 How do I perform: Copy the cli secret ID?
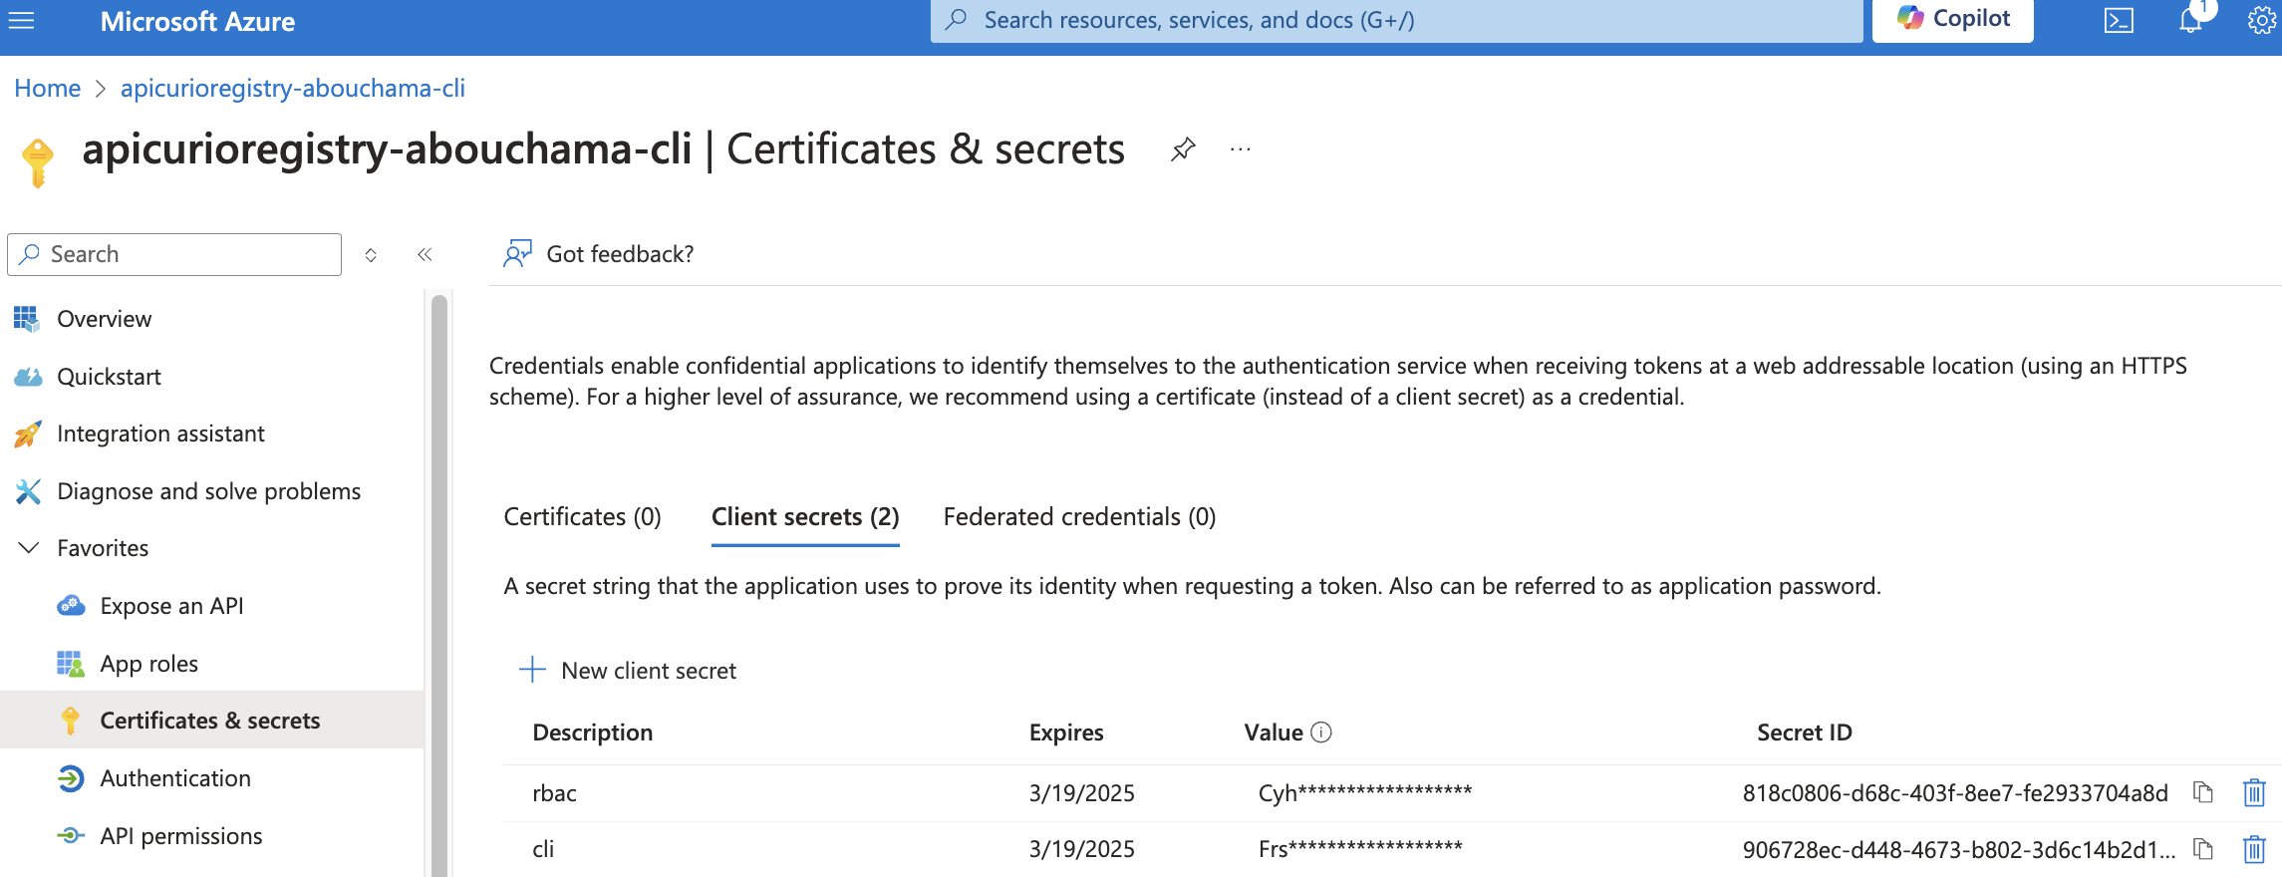point(2203,850)
